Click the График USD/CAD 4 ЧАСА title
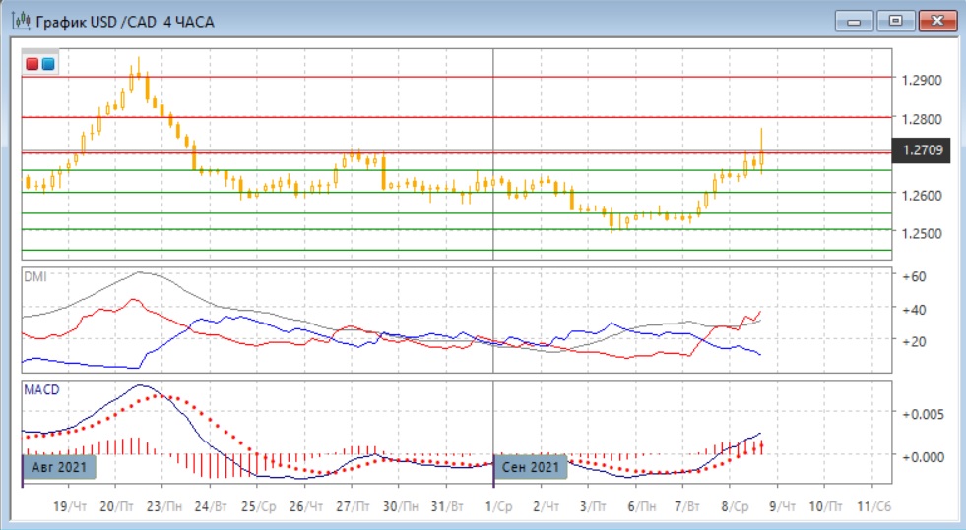 point(125,21)
